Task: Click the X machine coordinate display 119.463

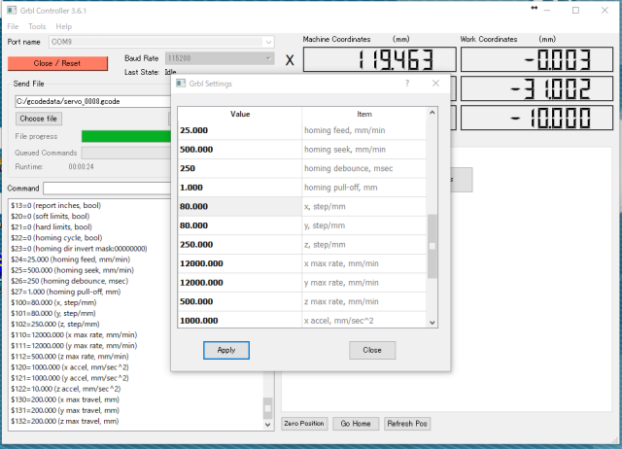Action: point(380,59)
